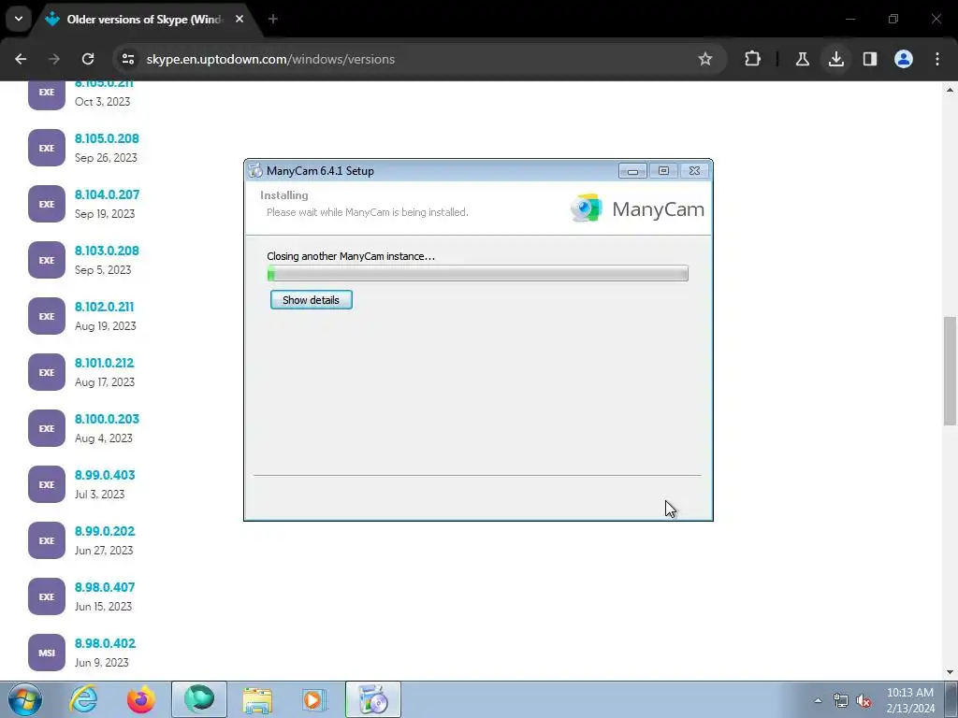Open Skype version 8.99.0.403 link
958x718 pixels.
pos(105,476)
